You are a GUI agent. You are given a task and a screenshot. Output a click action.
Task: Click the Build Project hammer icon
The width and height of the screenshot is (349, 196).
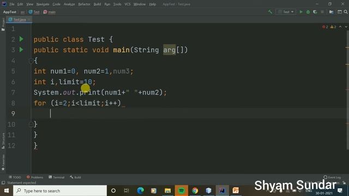pos(270,12)
